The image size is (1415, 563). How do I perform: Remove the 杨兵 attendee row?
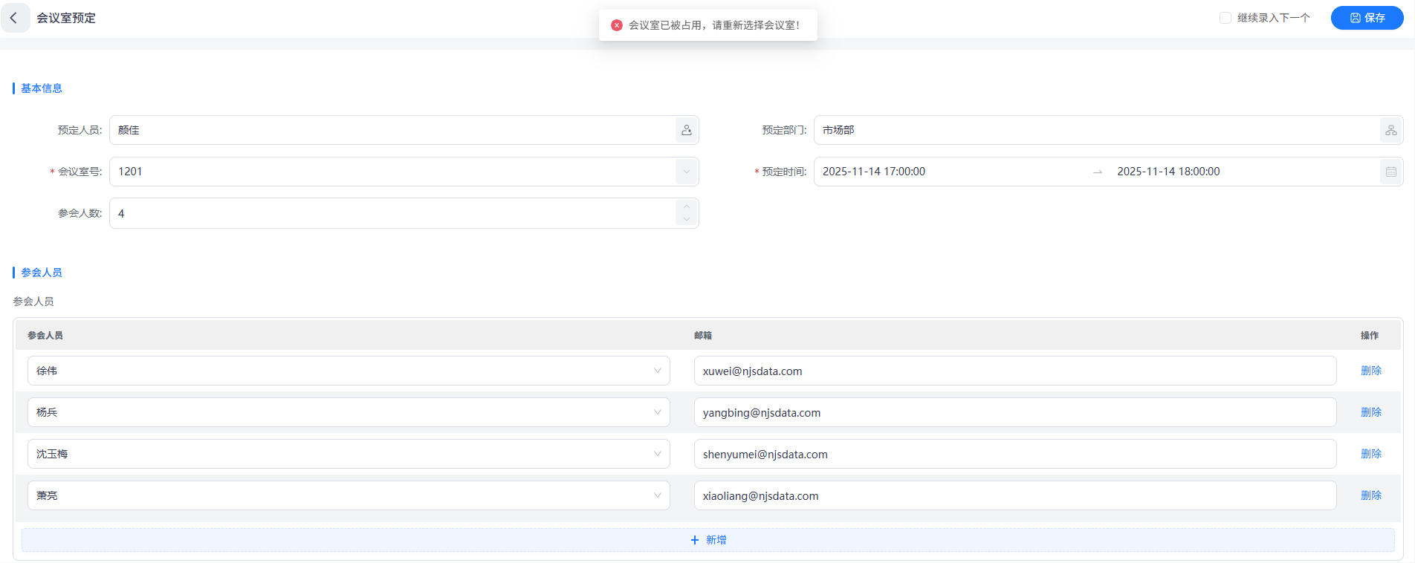tap(1370, 412)
